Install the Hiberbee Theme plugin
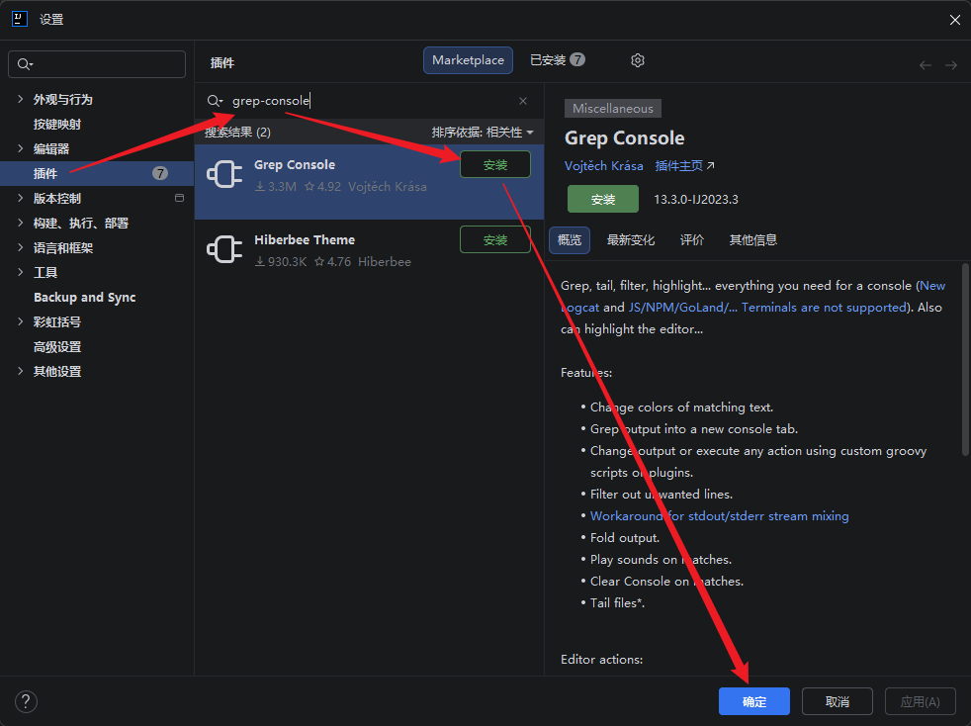This screenshot has height=726, width=971. pos(495,239)
